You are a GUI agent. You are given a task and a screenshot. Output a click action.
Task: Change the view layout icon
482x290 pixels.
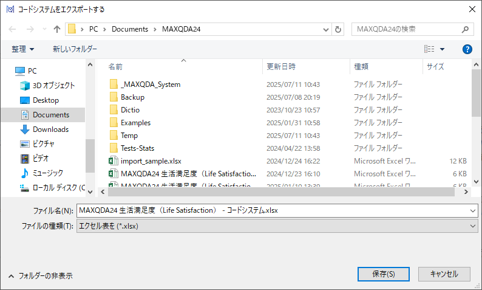429,49
